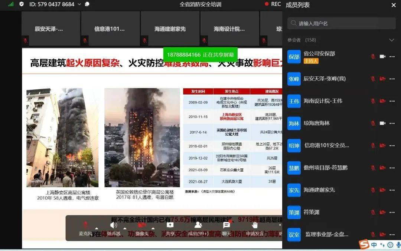Image resolution: width=401 pixels, height=251 pixels.
Task: Select member row name 海通建谢家先
Action: click(319, 190)
